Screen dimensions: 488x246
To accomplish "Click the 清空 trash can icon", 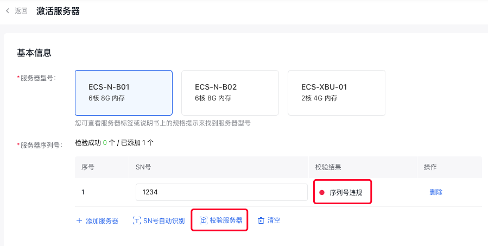I will click(261, 221).
